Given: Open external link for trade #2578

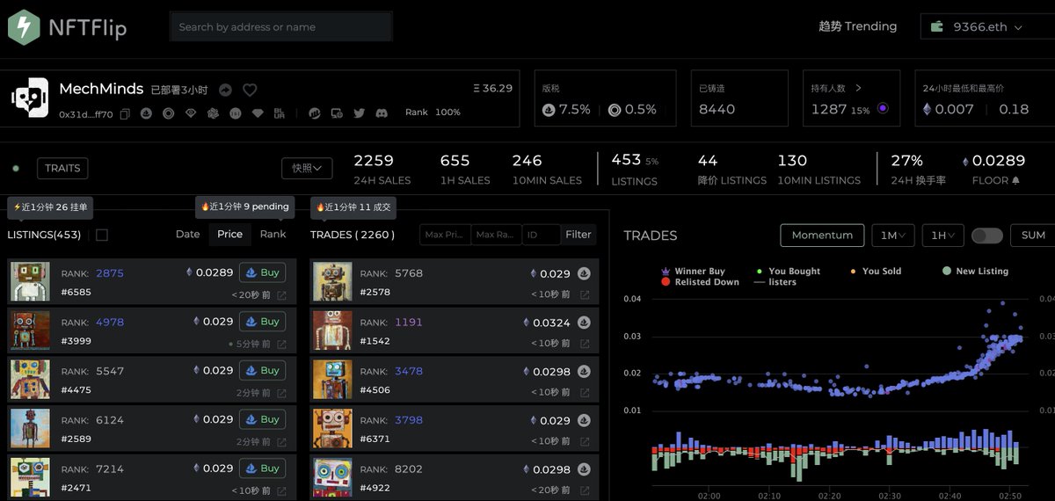Looking at the screenshot, I should [585, 295].
